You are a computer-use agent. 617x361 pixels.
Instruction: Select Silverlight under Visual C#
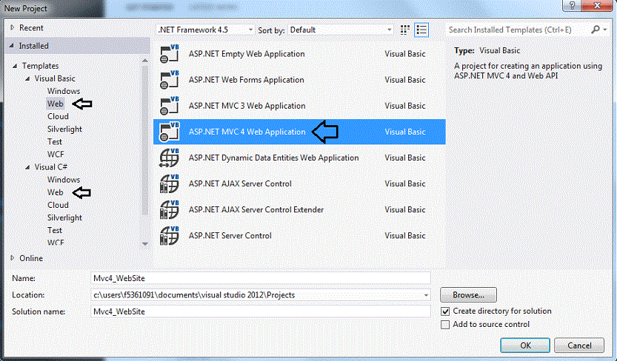tap(64, 217)
